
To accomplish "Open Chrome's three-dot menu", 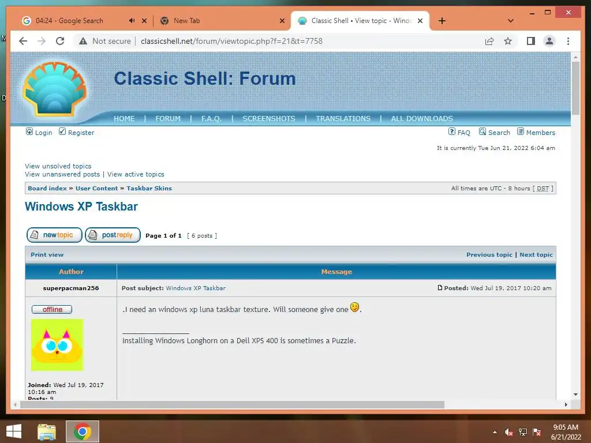I will [x=568, y=41].
